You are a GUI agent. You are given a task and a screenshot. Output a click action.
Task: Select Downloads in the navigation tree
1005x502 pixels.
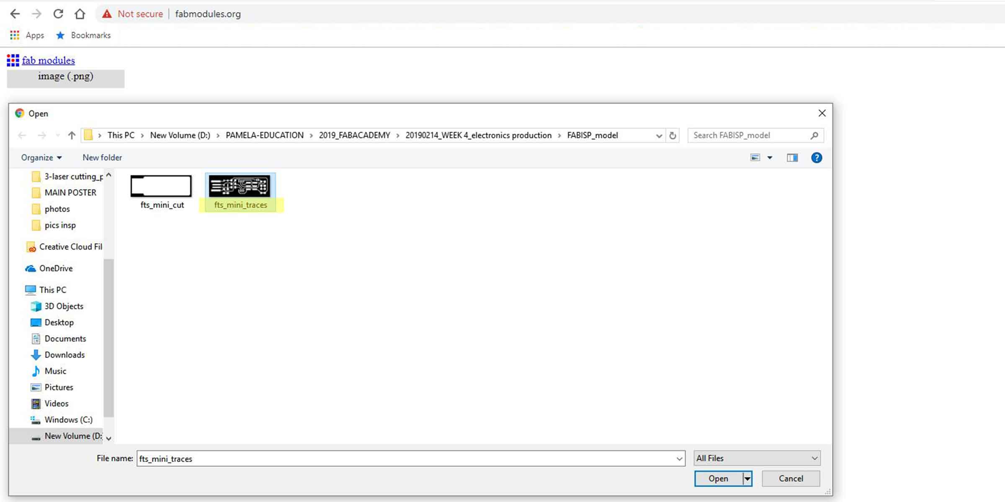64,355
